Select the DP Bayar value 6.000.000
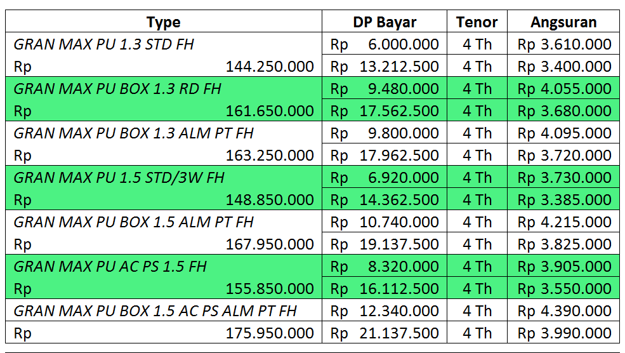Viewport: 625px width, 353px height. click(x=404, y=44)
